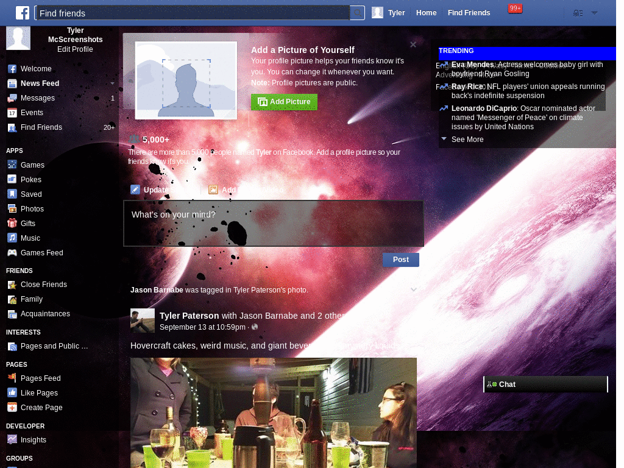Open the Saved bookmark icon

pyautogui.click(x=12, y=194)
